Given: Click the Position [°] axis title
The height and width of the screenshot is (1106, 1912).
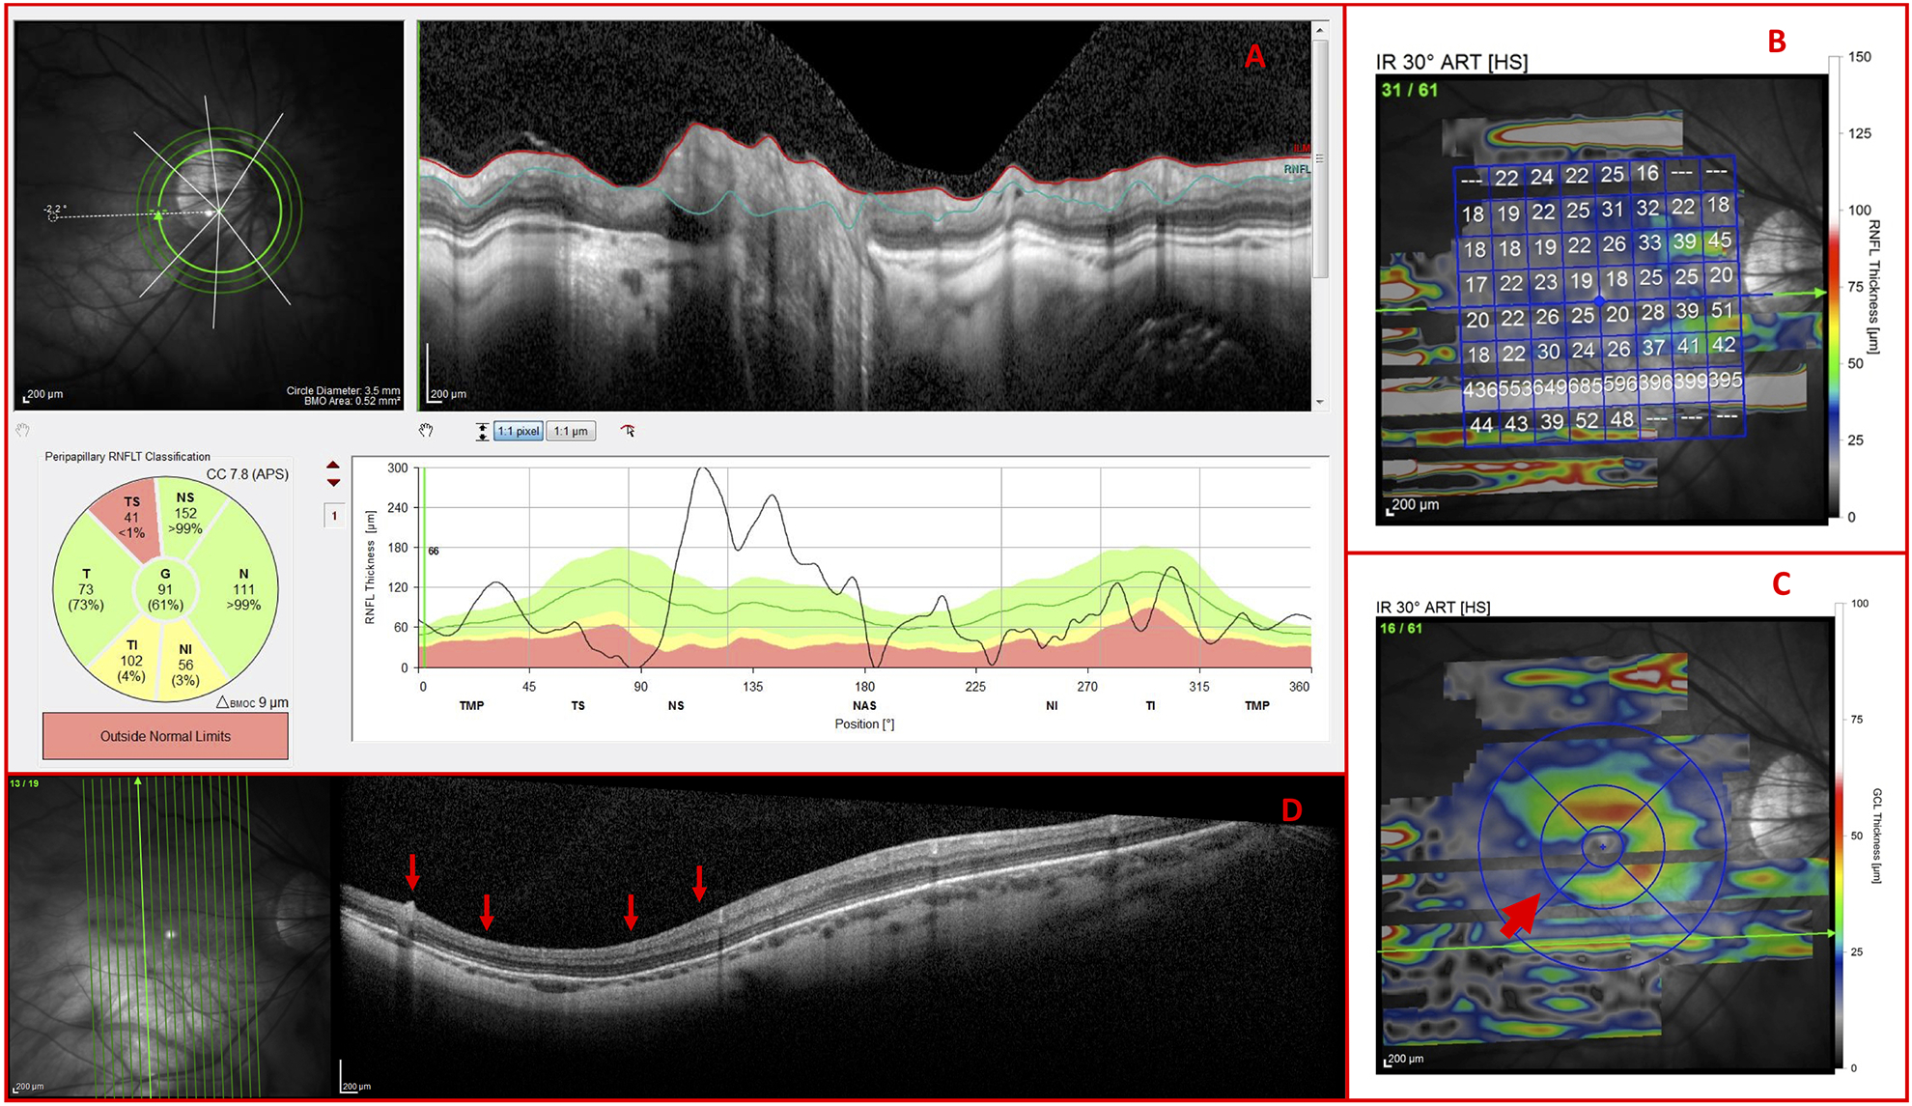Looking at the screenshot, I should pos(864,724).
